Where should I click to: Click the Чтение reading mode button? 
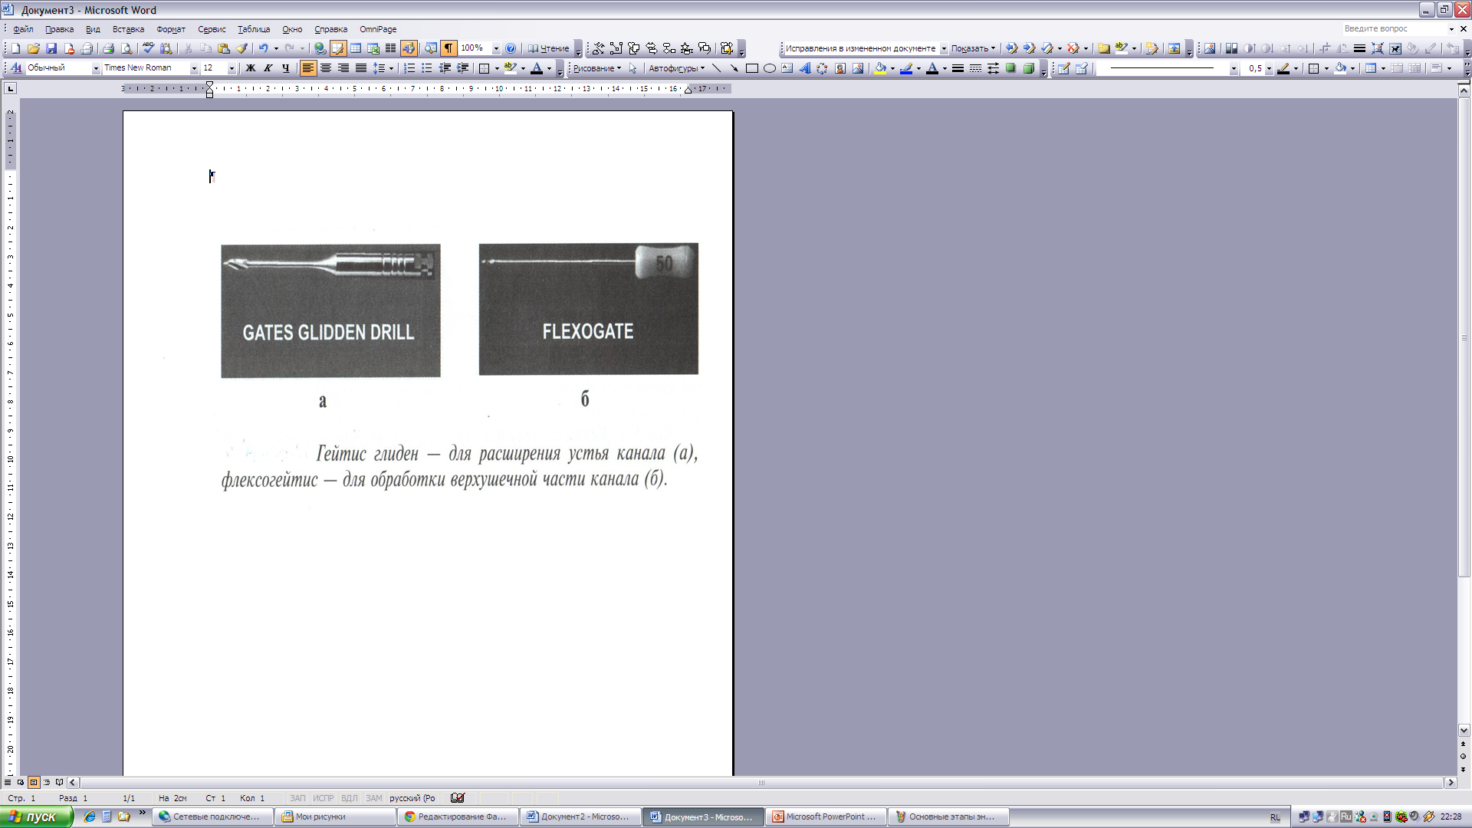tap(549, 48)
